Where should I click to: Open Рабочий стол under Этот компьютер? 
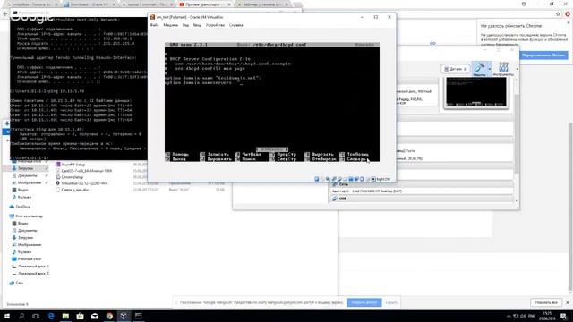[30, 259]
